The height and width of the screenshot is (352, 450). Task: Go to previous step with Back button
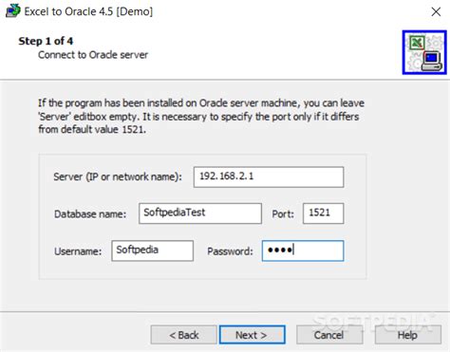[183, 335]
